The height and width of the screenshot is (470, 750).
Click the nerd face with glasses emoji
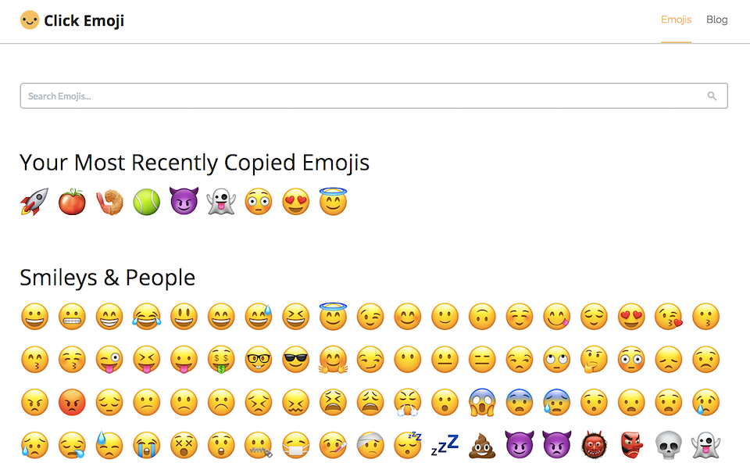259,360
